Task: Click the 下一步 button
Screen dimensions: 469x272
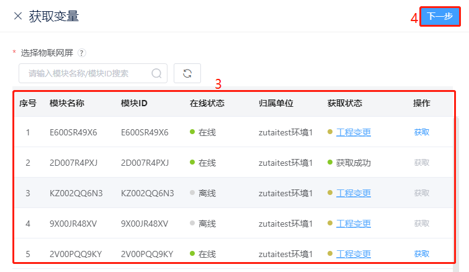Action: coord(440,16)
